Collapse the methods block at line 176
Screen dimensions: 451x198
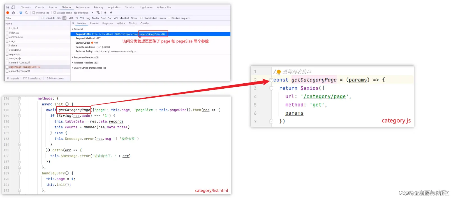click(19, 98)
